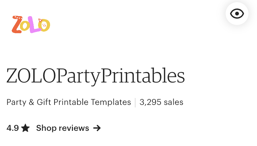Click the right arrow after Shop reviews
This screenshot has height=146, width=257.
97,128
